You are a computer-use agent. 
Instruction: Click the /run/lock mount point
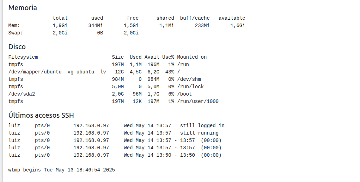click(190, 86)
